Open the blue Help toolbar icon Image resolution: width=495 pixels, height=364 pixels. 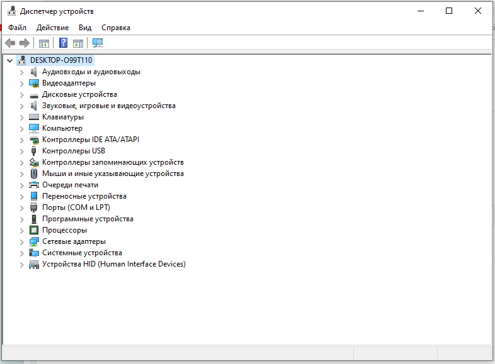click(63, 43)
